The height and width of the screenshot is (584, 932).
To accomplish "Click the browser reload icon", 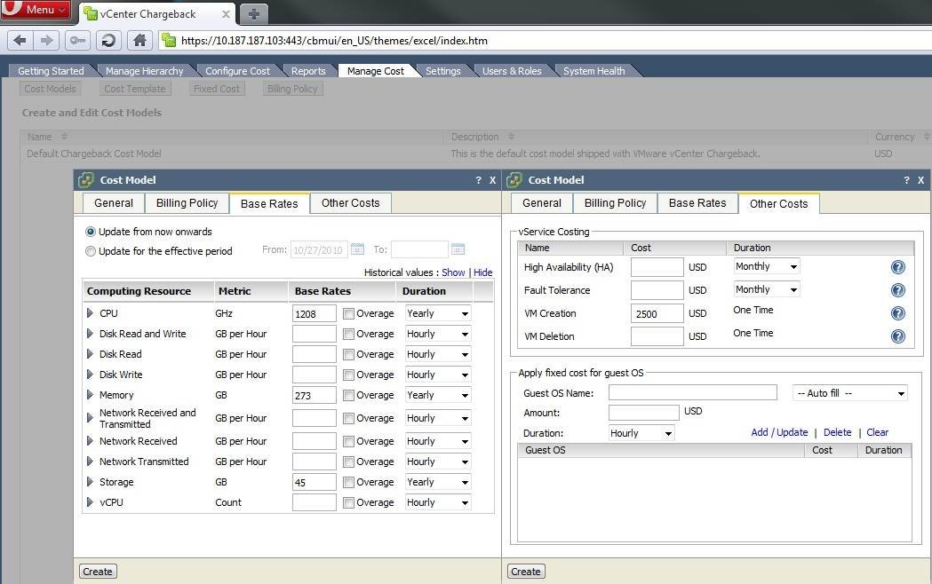I will pos(108,40).
